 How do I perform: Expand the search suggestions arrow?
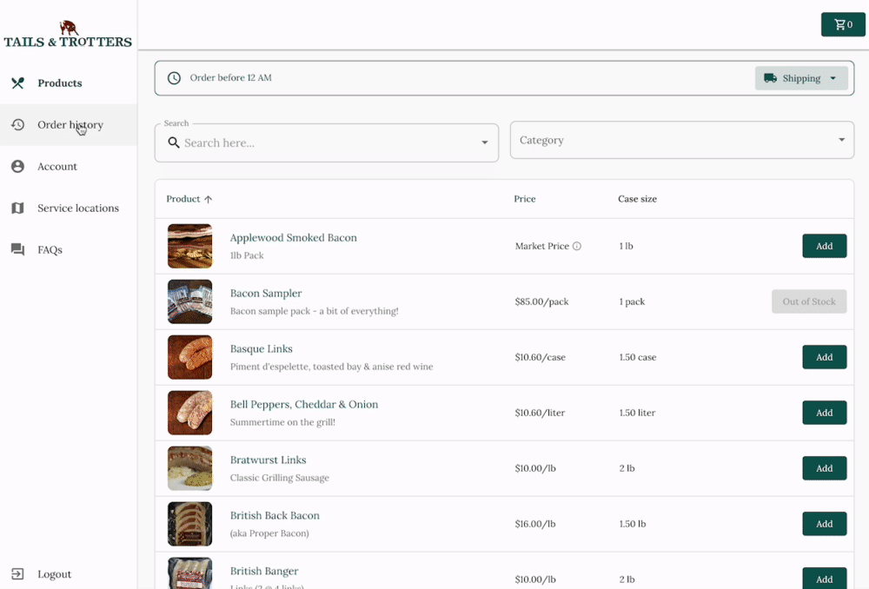(x=485, y=142)
